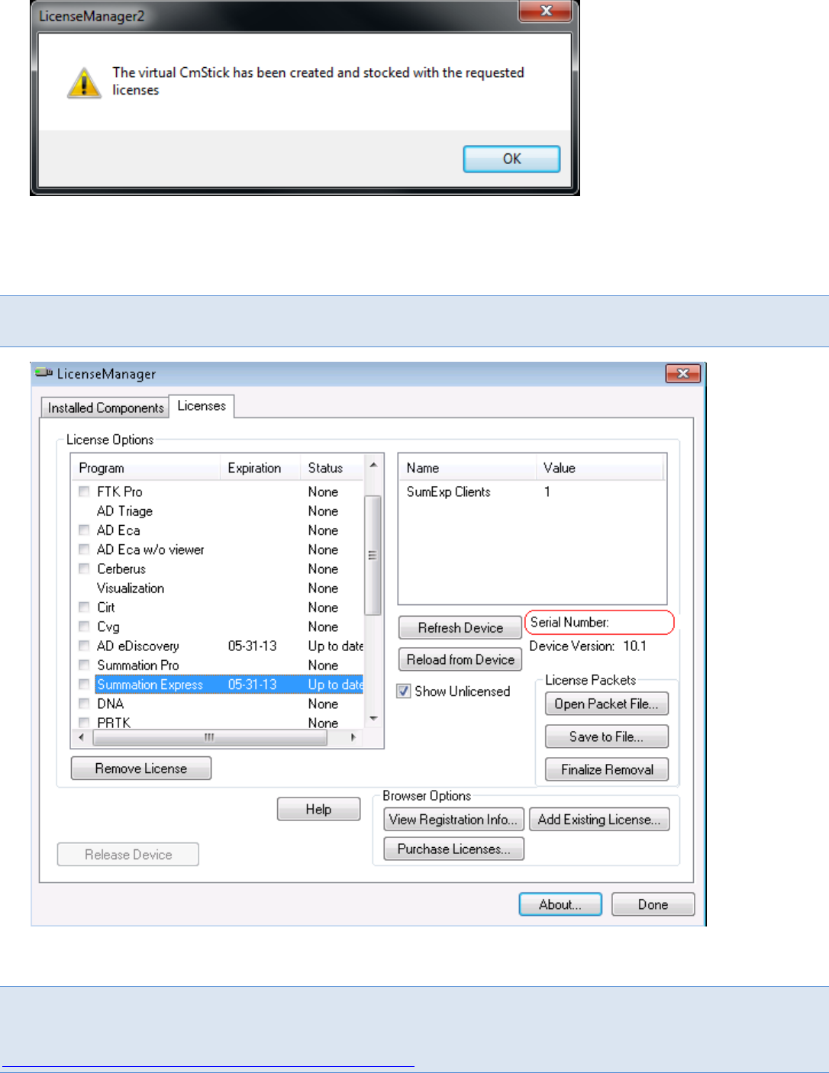
Task: Check the AD eDiscovery checkbox
Action: [84, 646]
